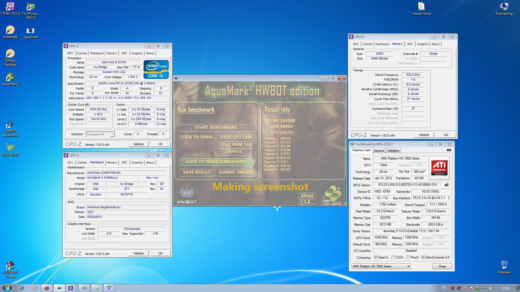520x292 pixels.
Task: Click the DRAM Frequency 832.0 MHz value
Action: (x=413, y=75)
